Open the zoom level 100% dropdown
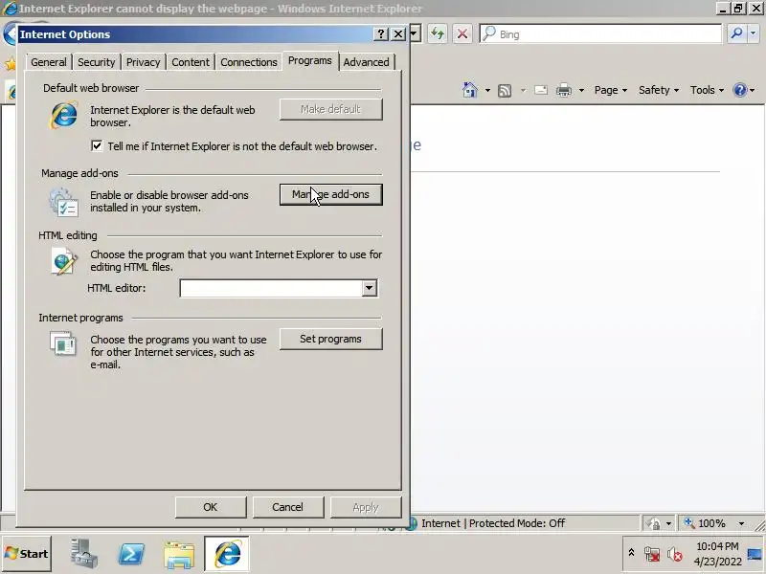This screenshot has width=766, height=574. (x=741, y=523)
